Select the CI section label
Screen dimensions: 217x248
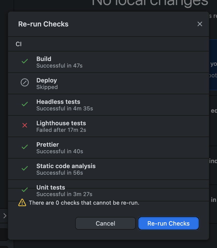pyautogui.click(x=19, y=44)
